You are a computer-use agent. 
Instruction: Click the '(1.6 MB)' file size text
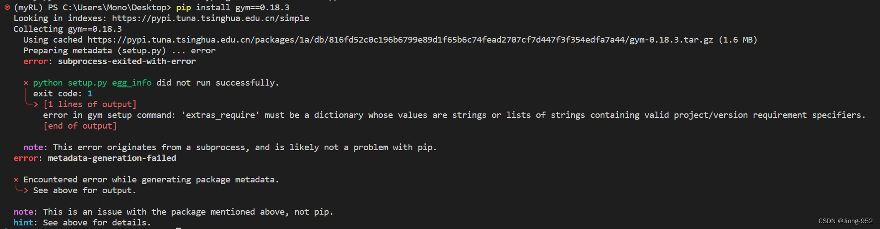click(x=738, y=40)
